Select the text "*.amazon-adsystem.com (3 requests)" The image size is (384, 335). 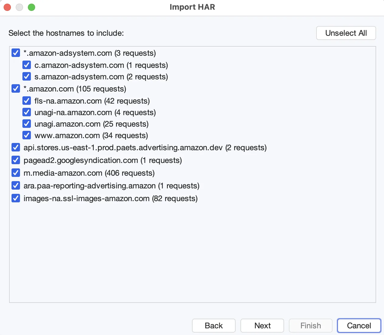(90, 53)
